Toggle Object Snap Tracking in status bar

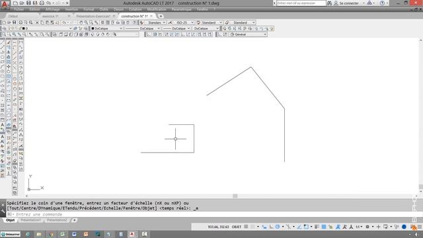click(x=299, y=227)
